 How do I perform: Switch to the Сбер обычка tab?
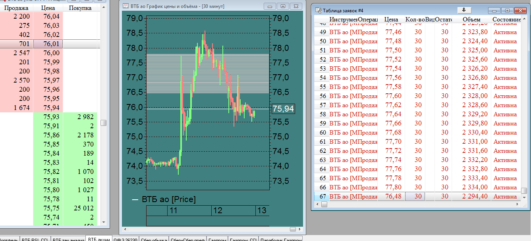154,239
